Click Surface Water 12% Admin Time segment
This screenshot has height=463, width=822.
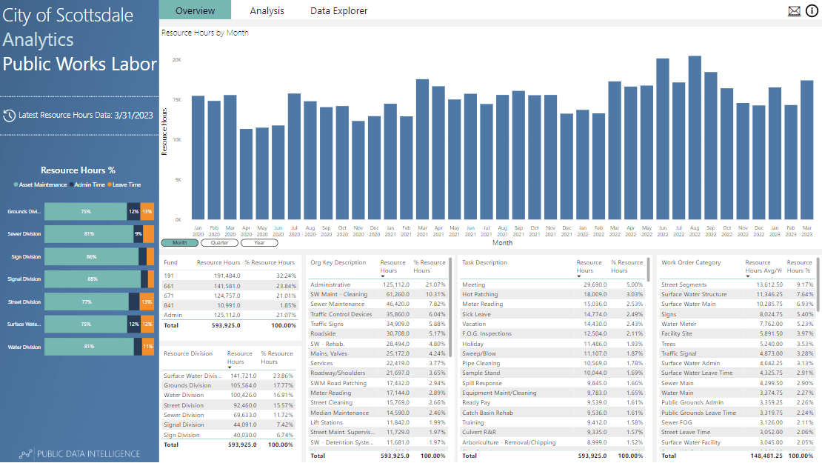coord(134,324)
